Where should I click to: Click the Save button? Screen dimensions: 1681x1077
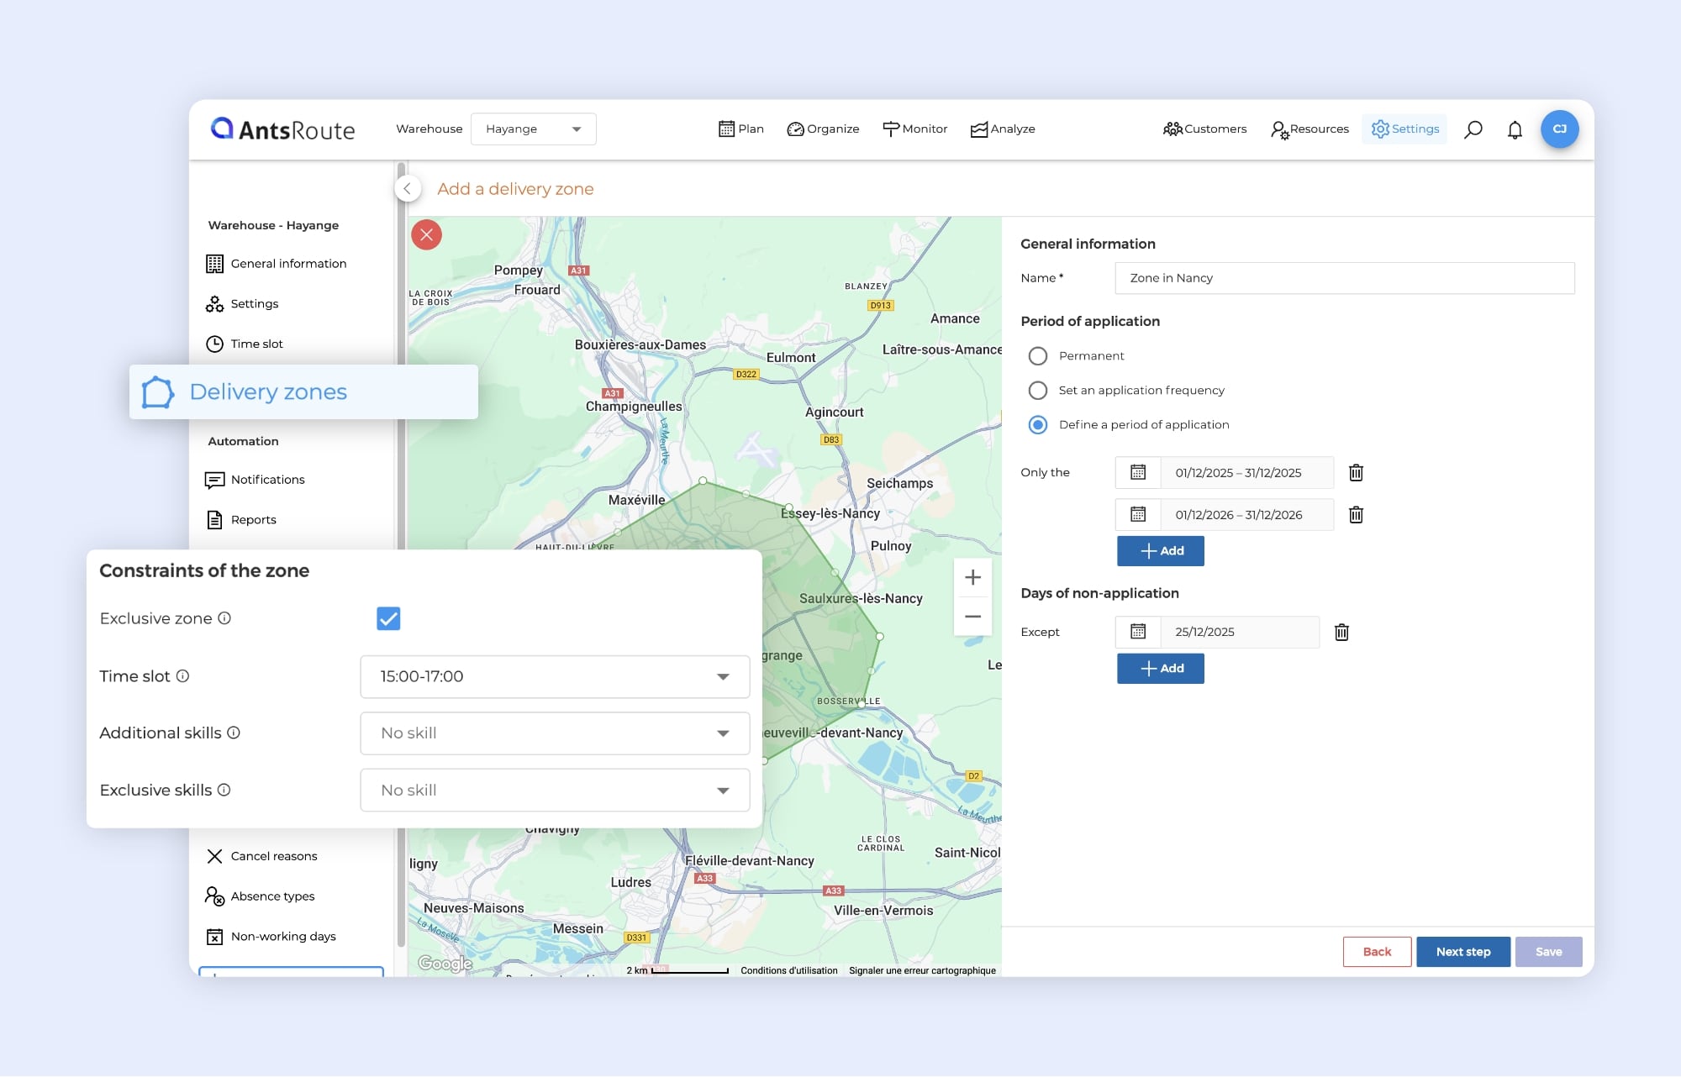[x=1549, y=952]
